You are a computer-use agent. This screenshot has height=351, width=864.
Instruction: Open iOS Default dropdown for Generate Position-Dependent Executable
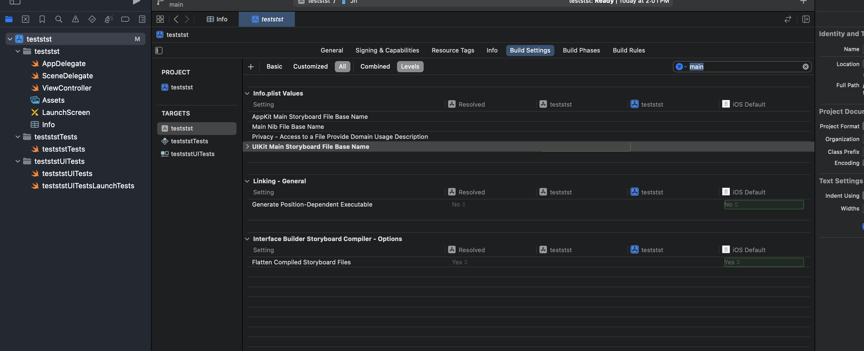pos(764,204)
